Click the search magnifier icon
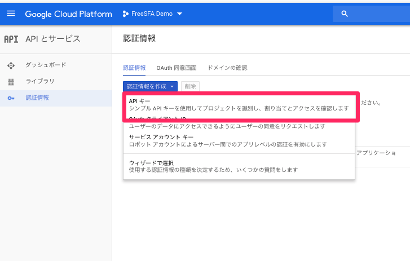 pos(345,14)
